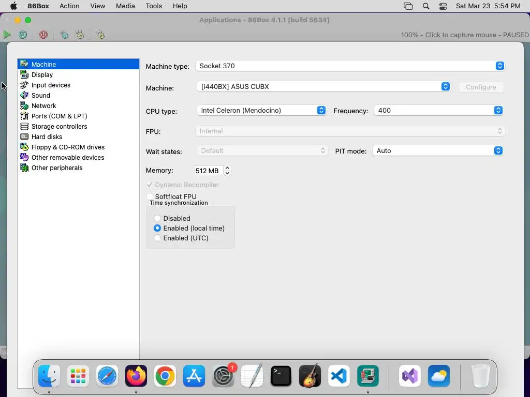Open the Machine model dropdown
Screen dimensions: 530x397
point(323,87)
